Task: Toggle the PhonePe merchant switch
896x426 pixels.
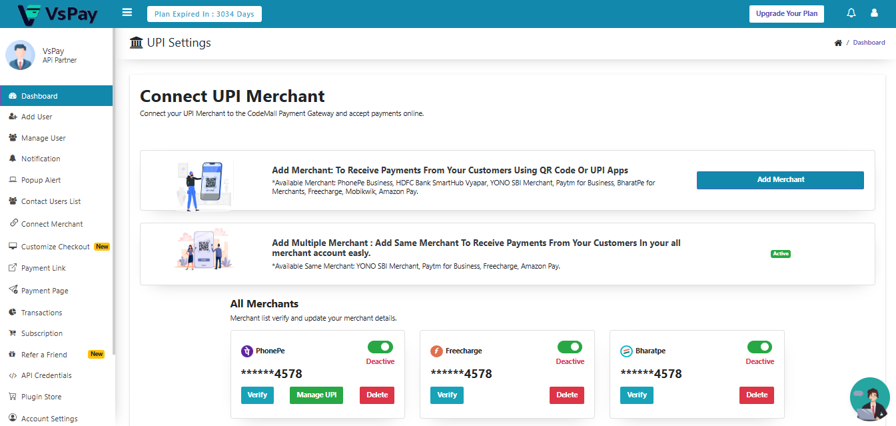Action: pos(380,347)
